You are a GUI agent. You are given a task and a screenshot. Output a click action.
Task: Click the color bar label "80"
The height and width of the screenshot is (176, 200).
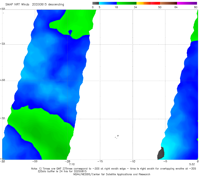coord(196,7)
